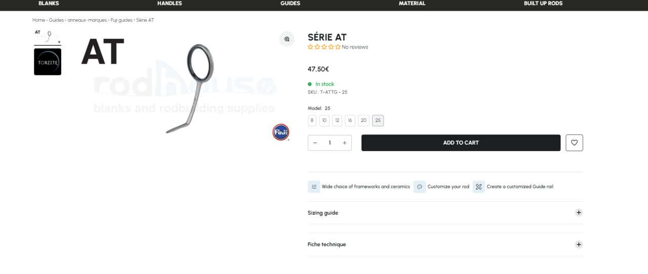Image resolution: width=648 pixels, height=274 pixels.
Task: Click the magnifier zoom icon on product image
Action: point(287,39)
